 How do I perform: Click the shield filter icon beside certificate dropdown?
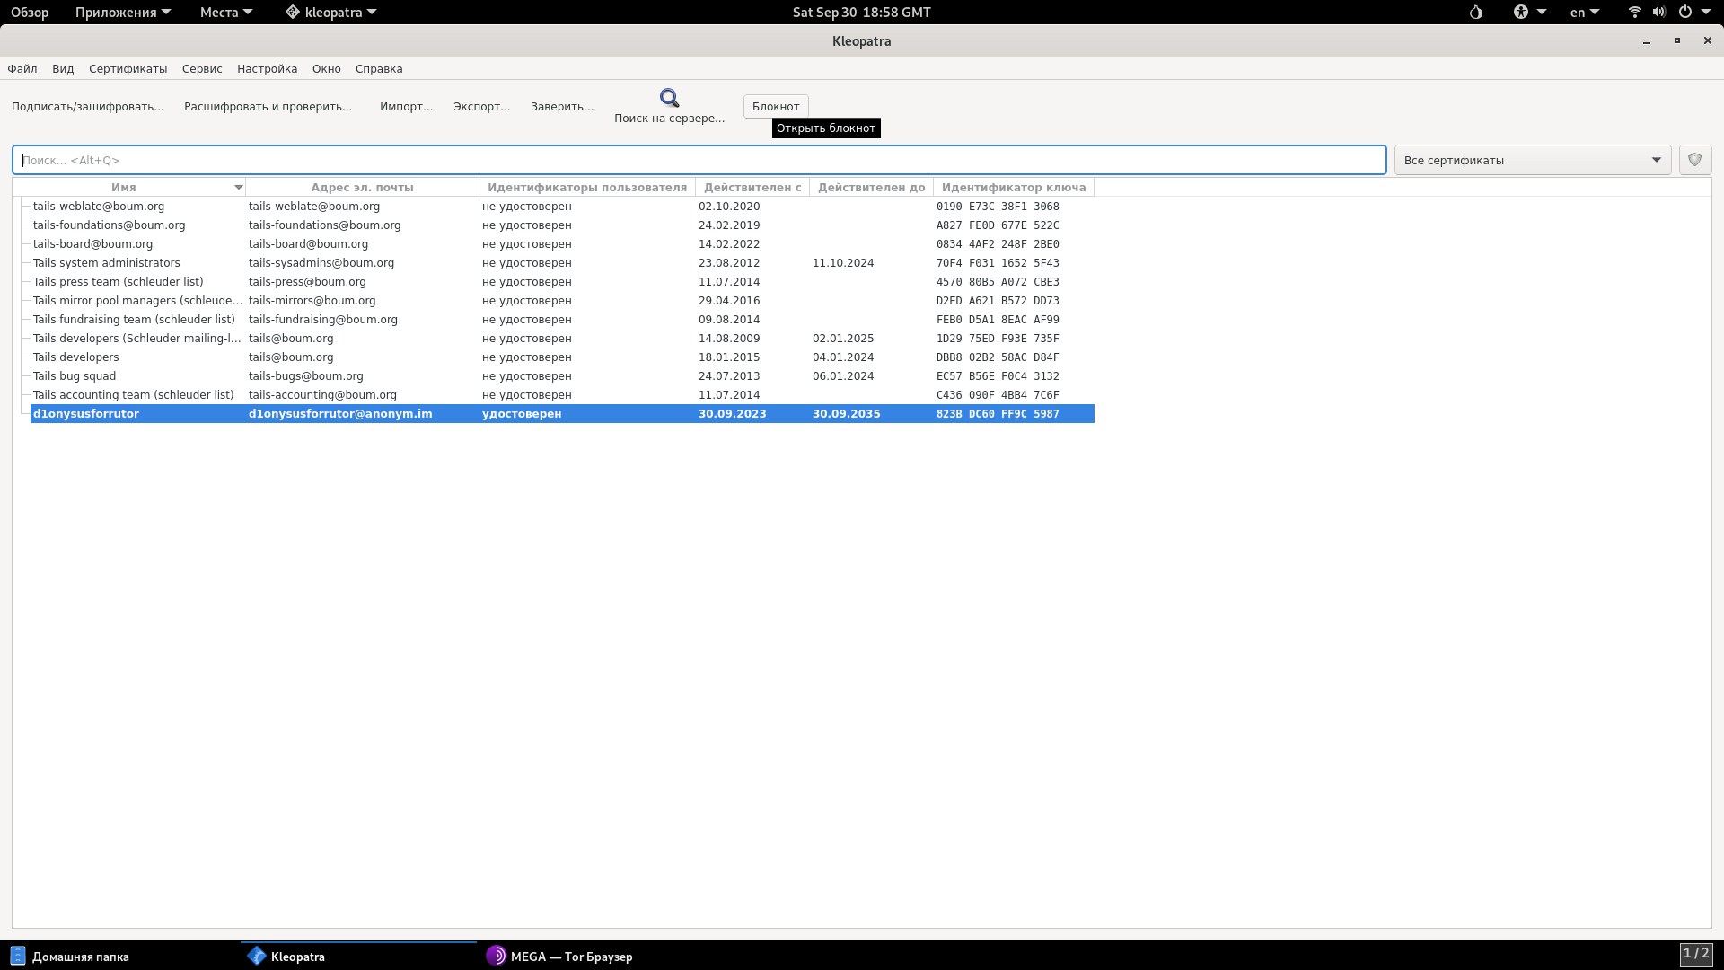tap(1694, 160)
